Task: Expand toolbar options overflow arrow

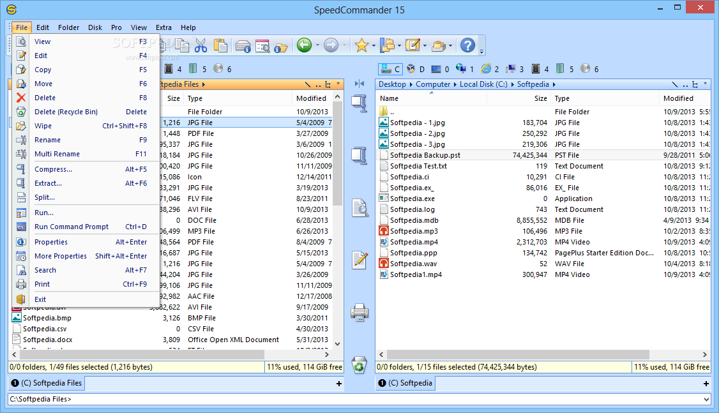Action: [482, 51]
